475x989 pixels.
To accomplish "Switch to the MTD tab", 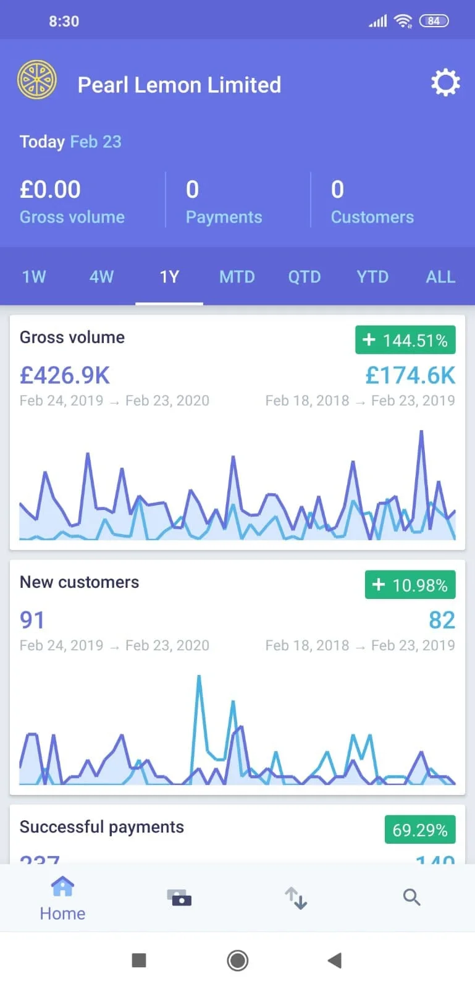I will point(237,276).
